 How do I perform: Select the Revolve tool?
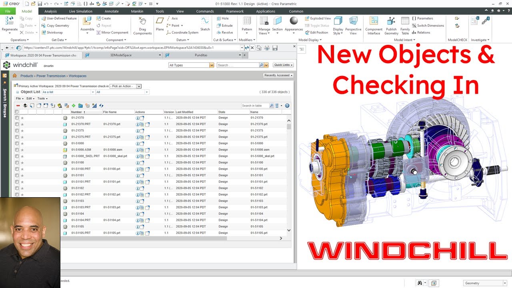(x=224, y=33)
